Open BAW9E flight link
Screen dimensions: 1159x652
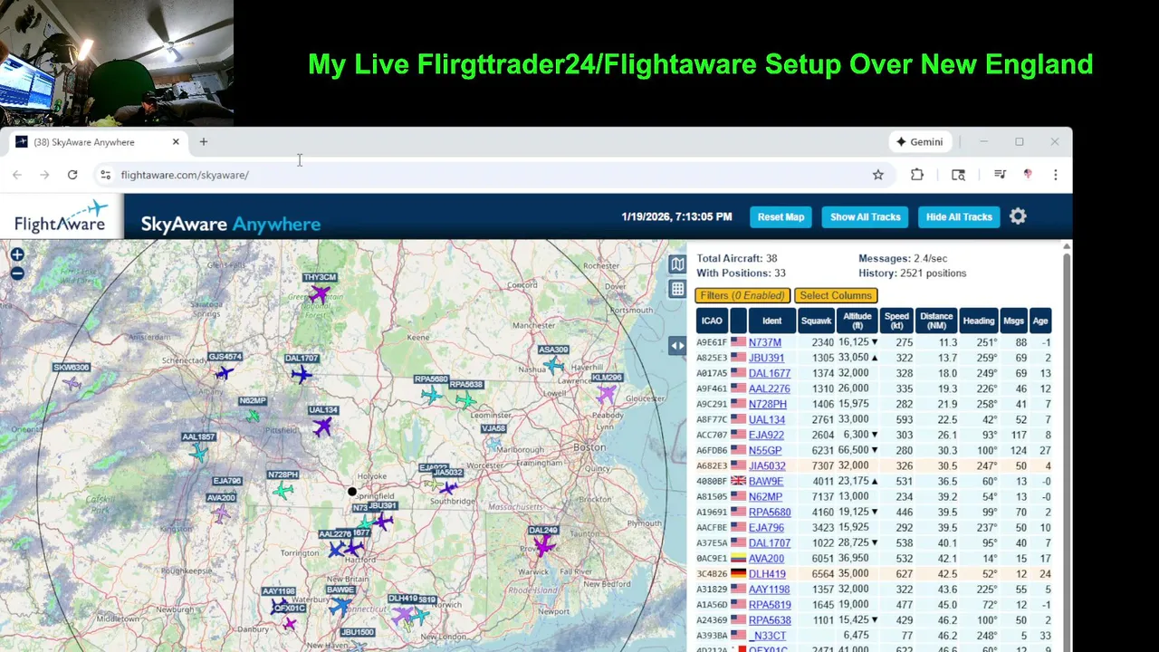[x=765, y=481]
